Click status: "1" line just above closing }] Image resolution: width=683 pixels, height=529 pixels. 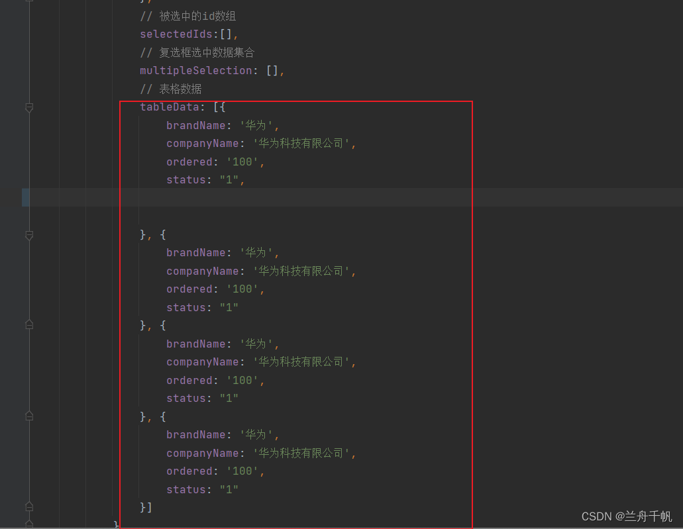coord(203,489)
